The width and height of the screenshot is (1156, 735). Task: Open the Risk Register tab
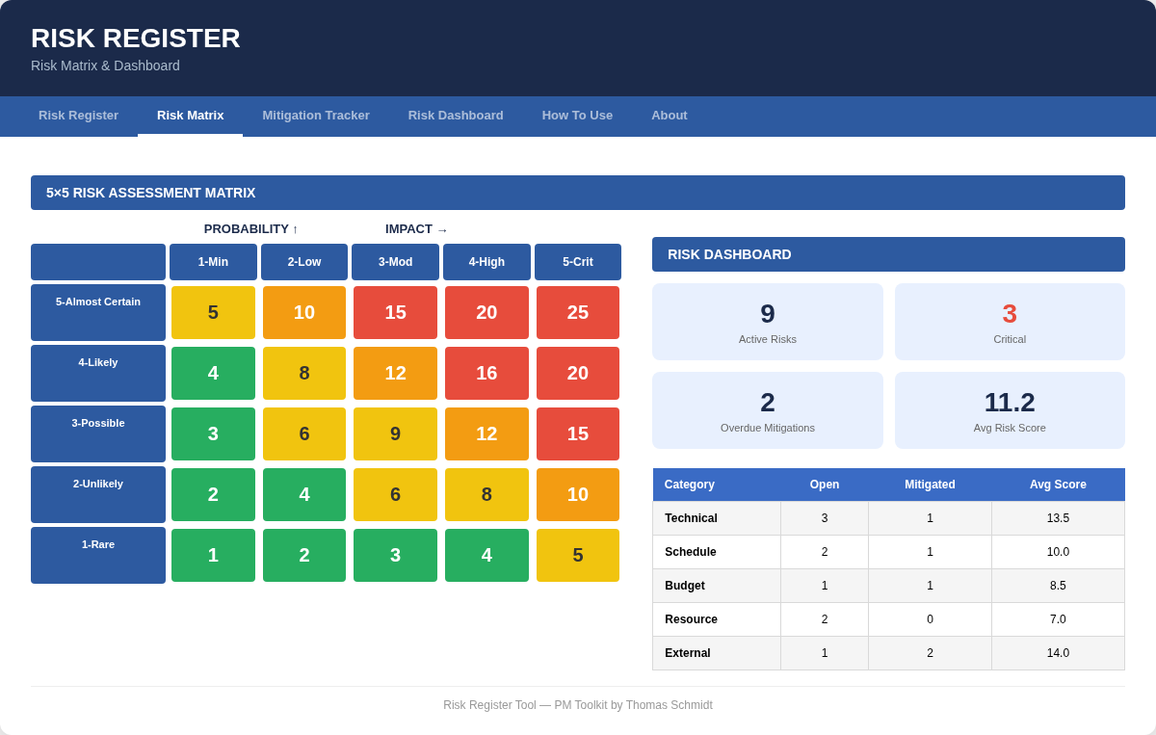tap(78, 116)
